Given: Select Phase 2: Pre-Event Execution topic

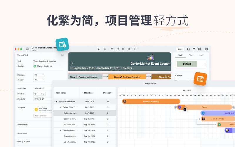Looking at the screenshot, I should coord(127,77).
